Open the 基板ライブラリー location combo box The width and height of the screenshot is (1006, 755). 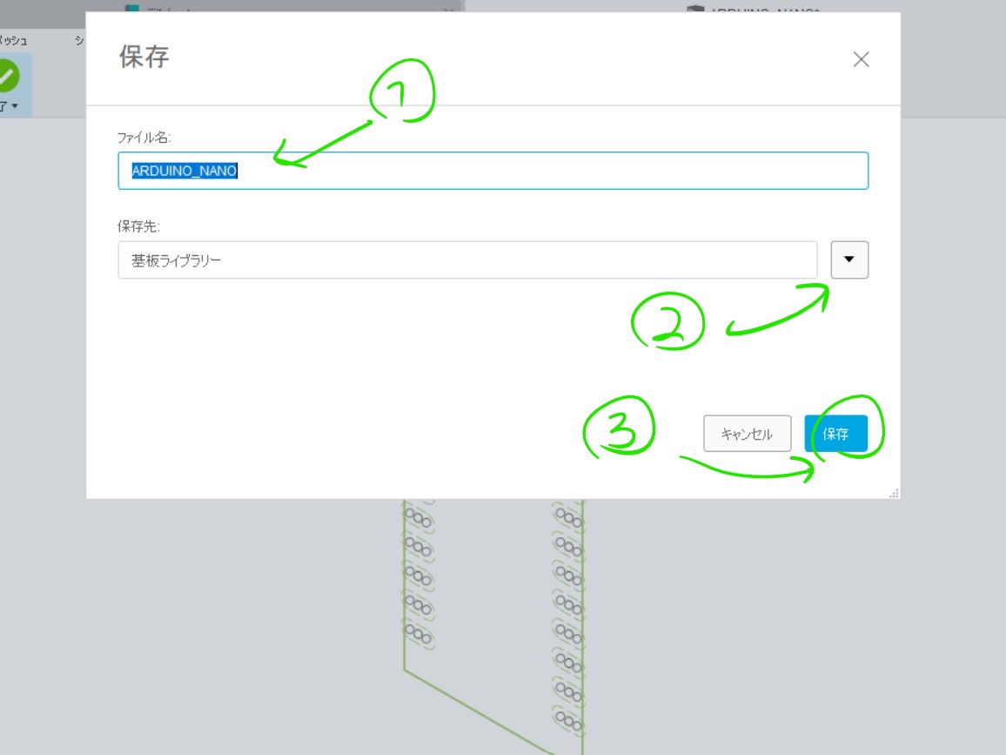coord(468,259)
